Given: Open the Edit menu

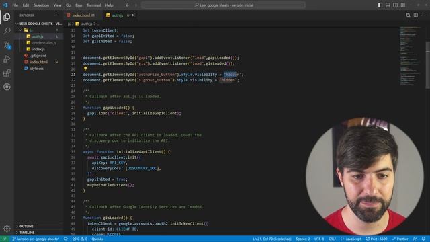Looking at the screenshot, I should click(26, 5).
